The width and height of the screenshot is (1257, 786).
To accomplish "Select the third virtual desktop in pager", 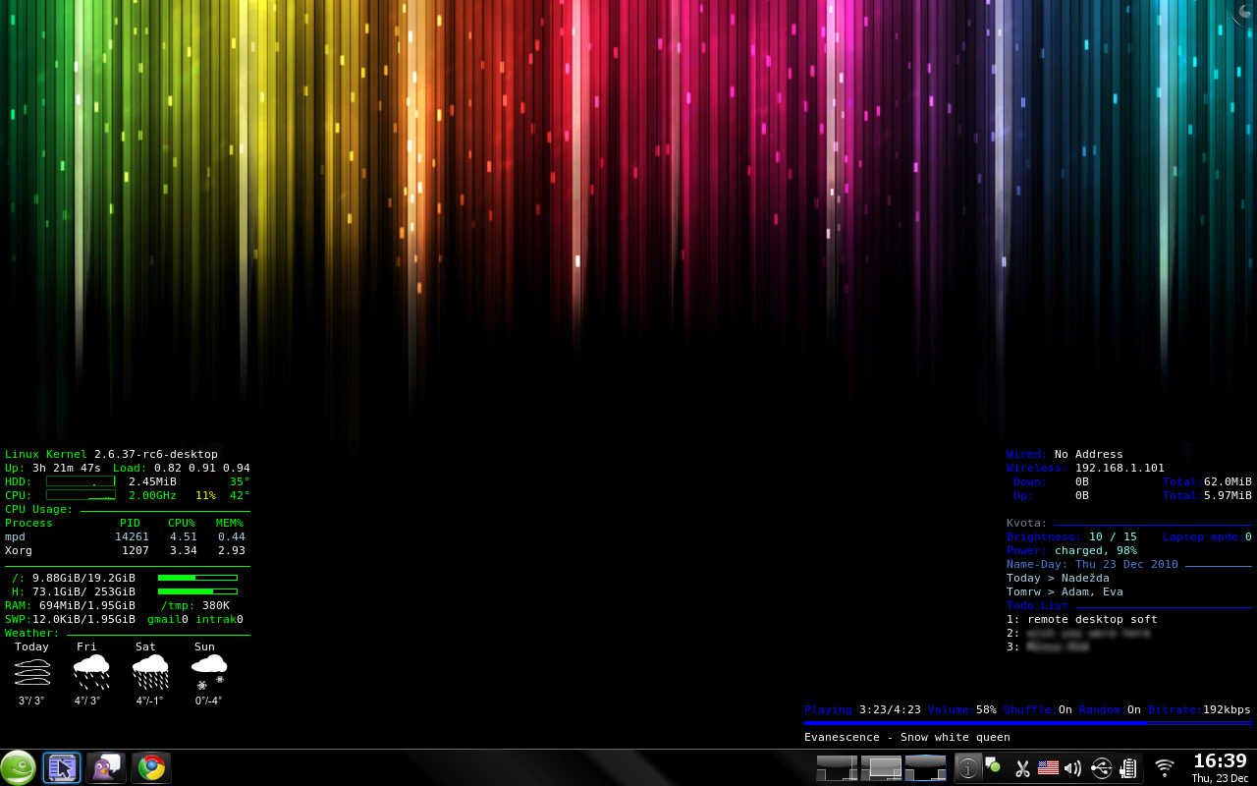I will [925, 768].
